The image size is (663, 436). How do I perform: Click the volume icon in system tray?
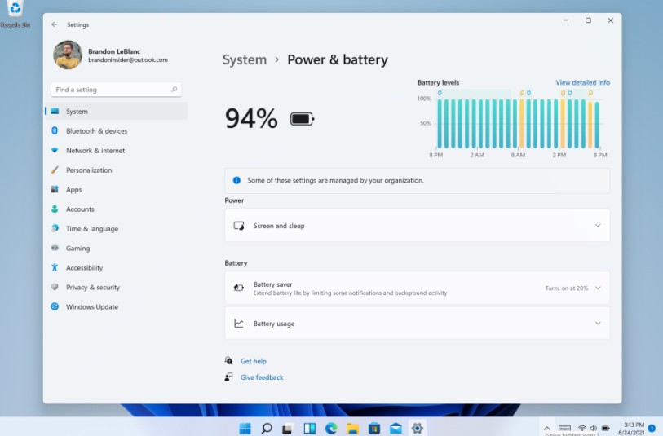point(593,428)
